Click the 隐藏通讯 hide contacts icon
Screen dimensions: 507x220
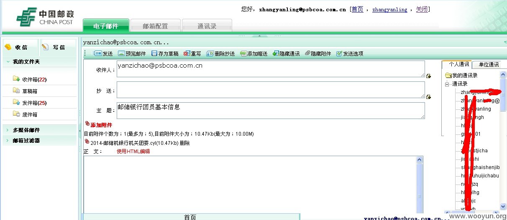276,53
